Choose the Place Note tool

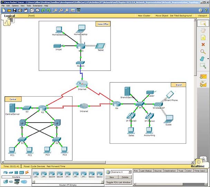tap(203, 37)
